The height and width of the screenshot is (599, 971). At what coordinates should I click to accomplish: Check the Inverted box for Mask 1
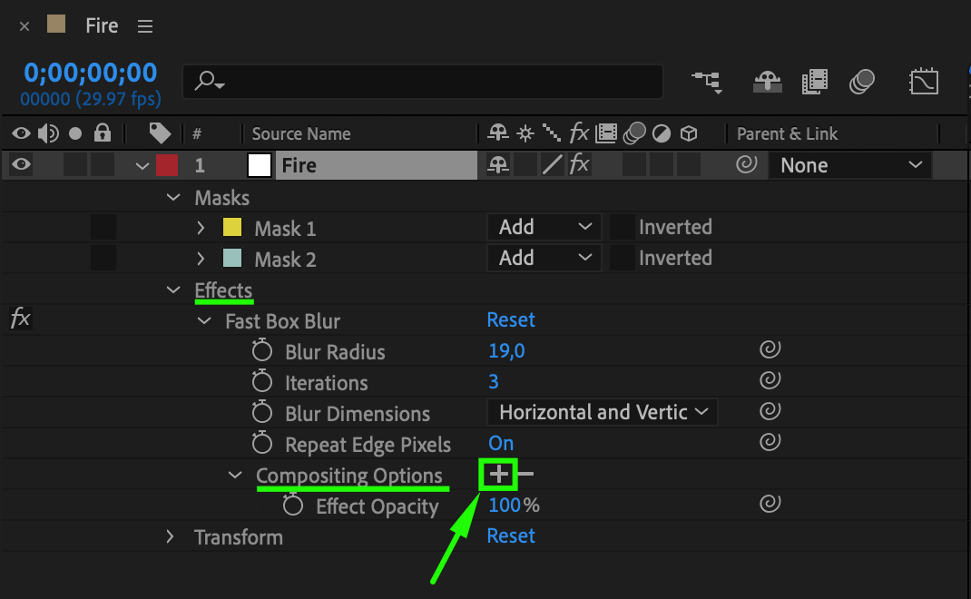click(622, 227)
